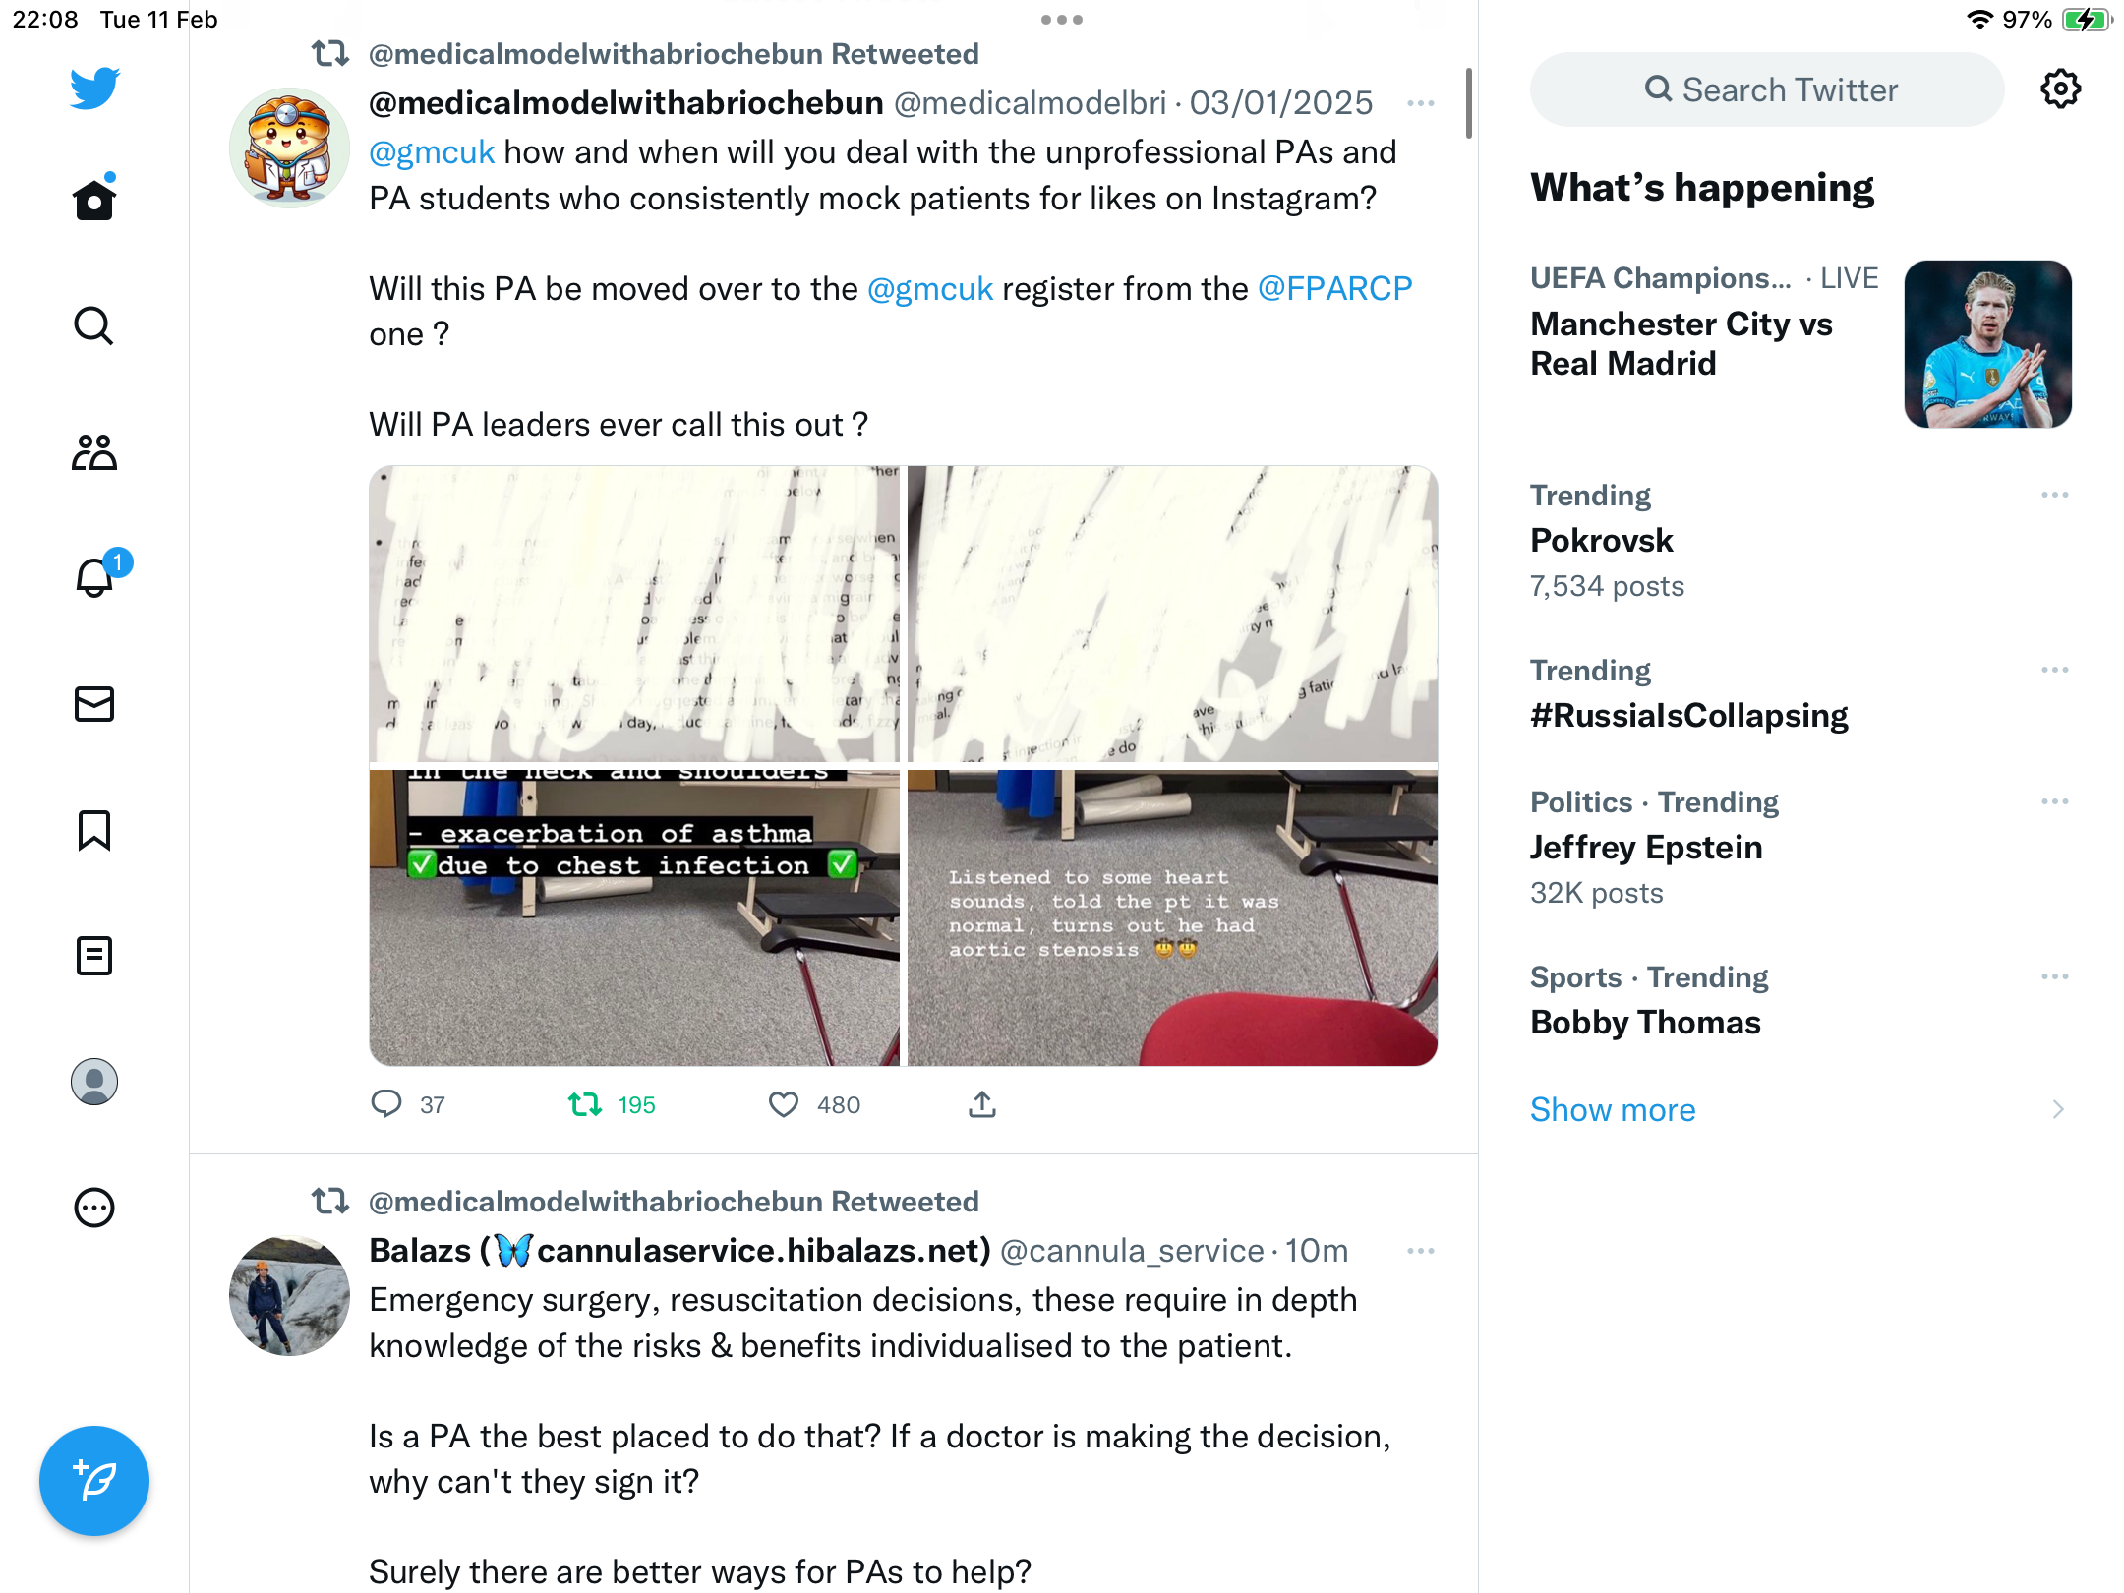
Task: Open the Notifications bell
Action: [96, 576]
